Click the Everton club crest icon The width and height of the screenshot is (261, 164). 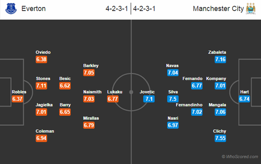(x=11, y=9)
